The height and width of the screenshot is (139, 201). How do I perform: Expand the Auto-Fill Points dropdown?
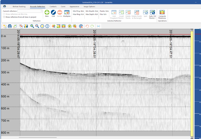pos(152,18)
